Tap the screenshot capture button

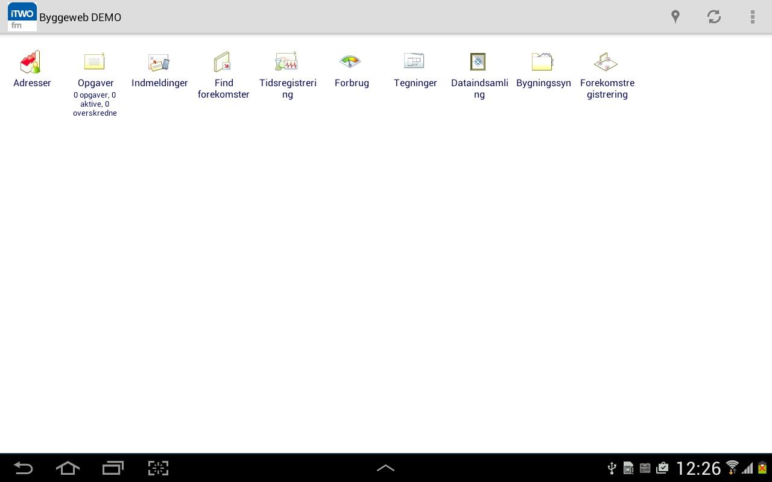click(x=158, y=468)
